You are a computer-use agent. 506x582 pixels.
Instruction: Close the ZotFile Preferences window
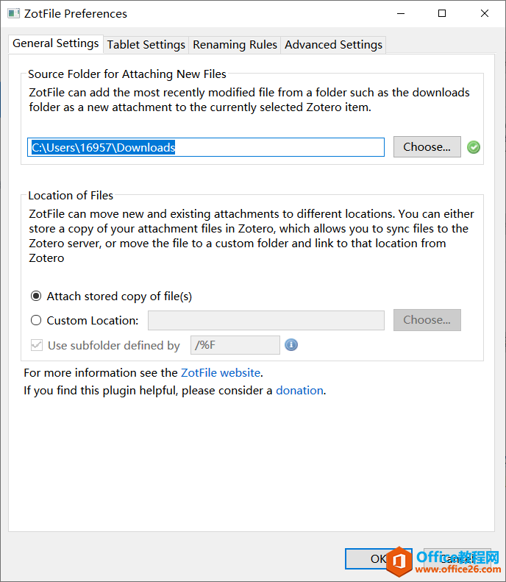pyautogui.click(x=485, y=14)
